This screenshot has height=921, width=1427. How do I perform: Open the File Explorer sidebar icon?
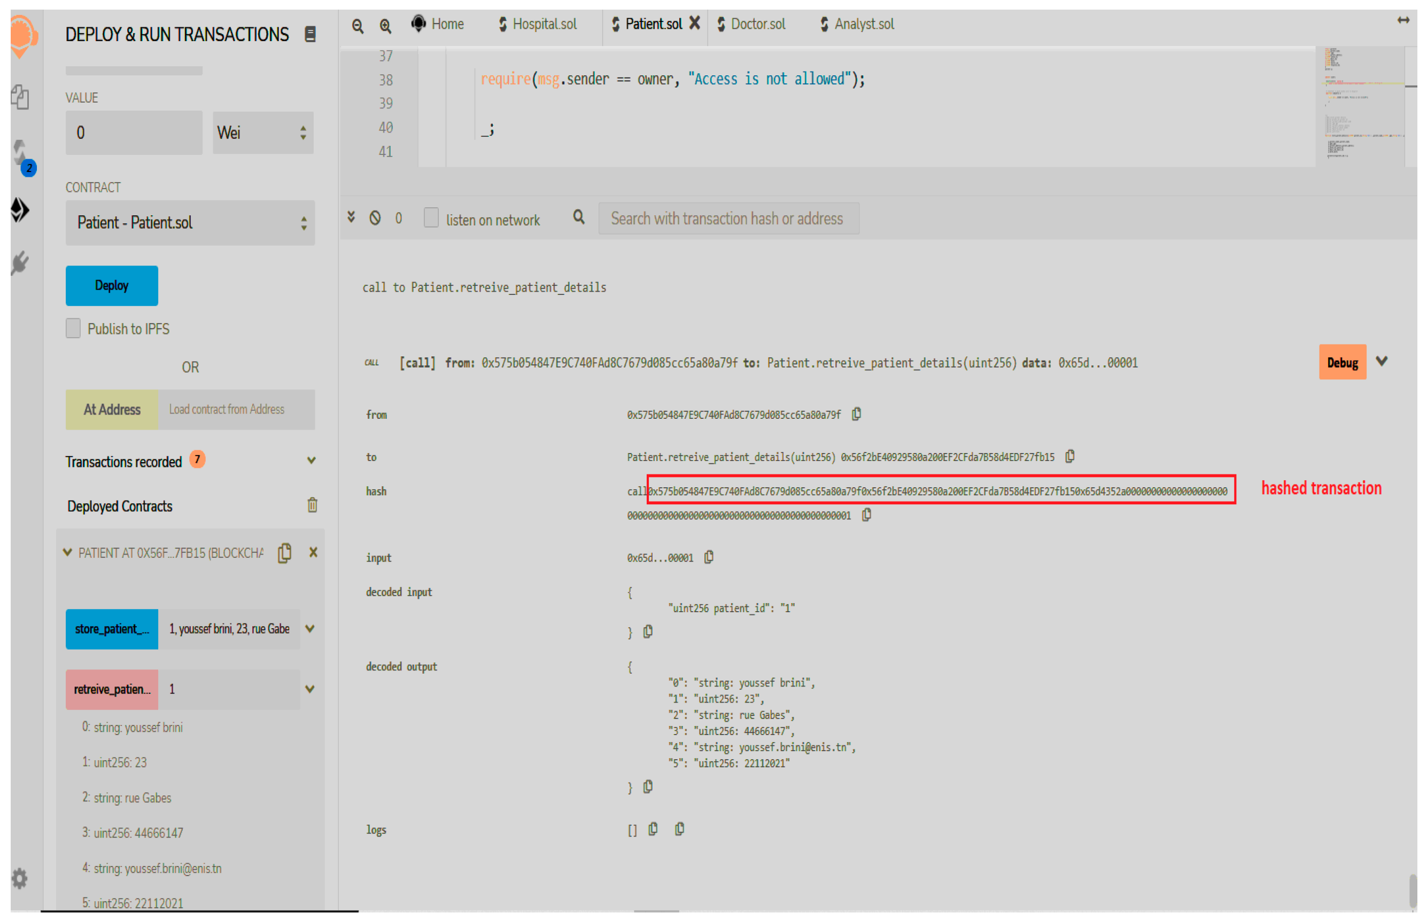[x=20, y=97]
